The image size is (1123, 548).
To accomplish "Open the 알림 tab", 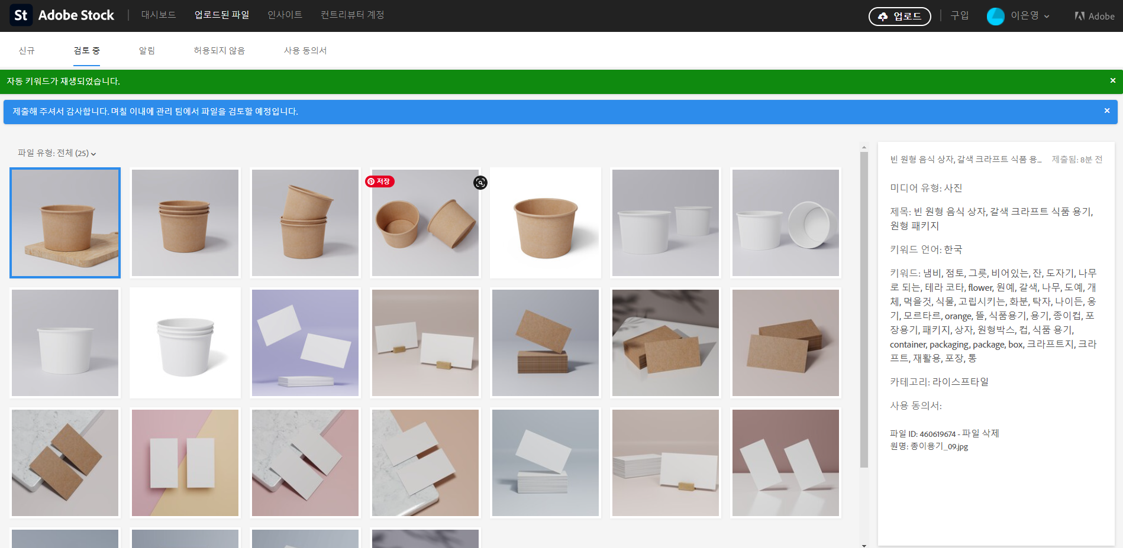I will (147, 51).
